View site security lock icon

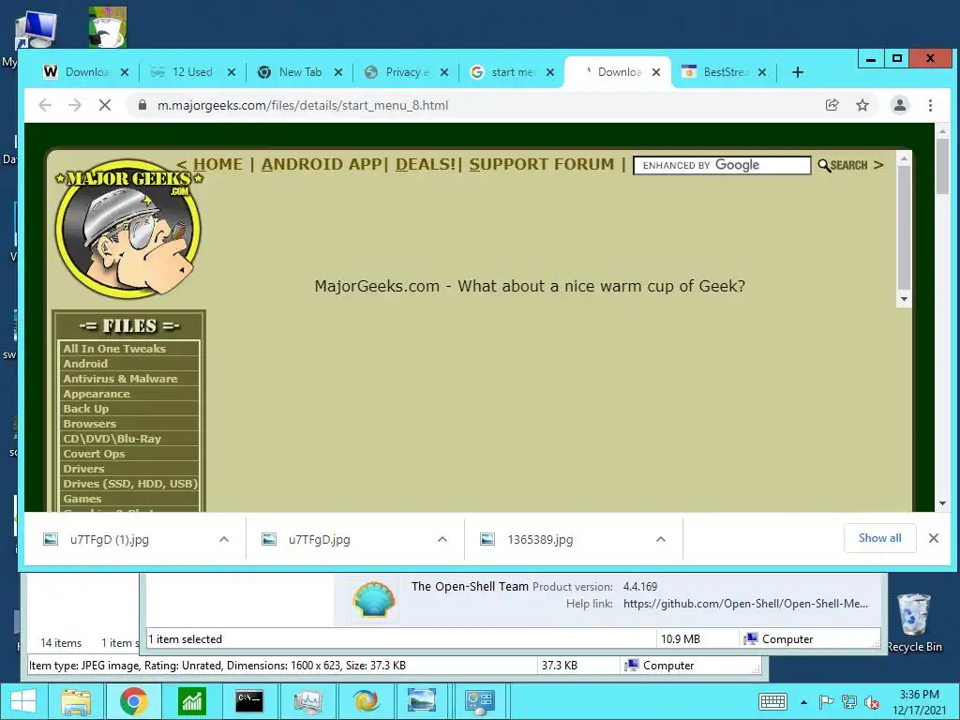(x=142, y=105)
